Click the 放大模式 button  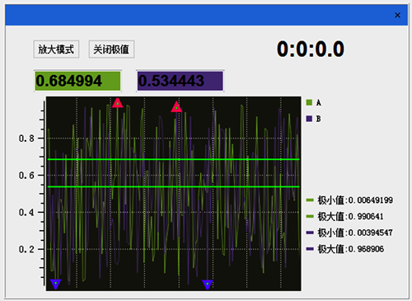pyautogui.click(x=56, y=49)
